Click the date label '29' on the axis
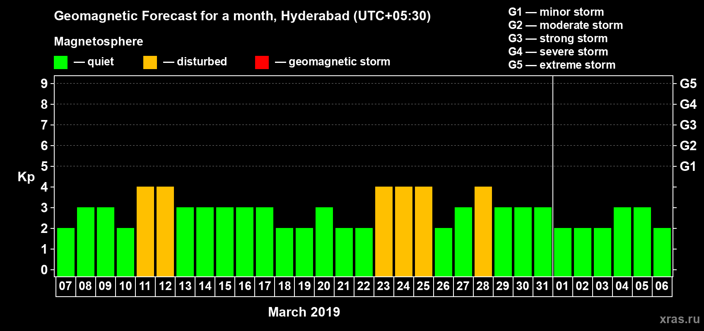Image resolution: width=704 pixels, height=331 pixels. pyautogui.click(x=503, y=286)
